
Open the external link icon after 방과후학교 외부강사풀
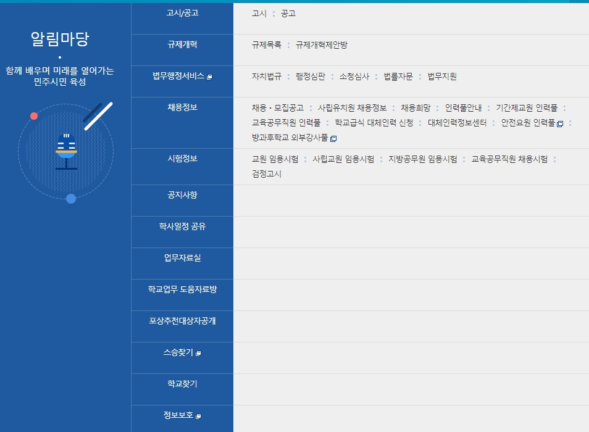click(x=333, y=139)
